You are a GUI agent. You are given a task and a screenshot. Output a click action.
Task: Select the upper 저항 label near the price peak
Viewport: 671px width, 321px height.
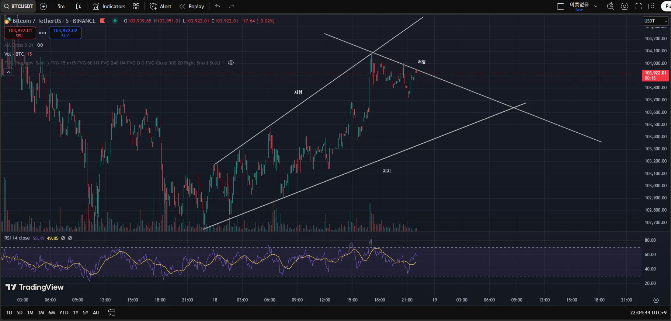click(422, 62)
